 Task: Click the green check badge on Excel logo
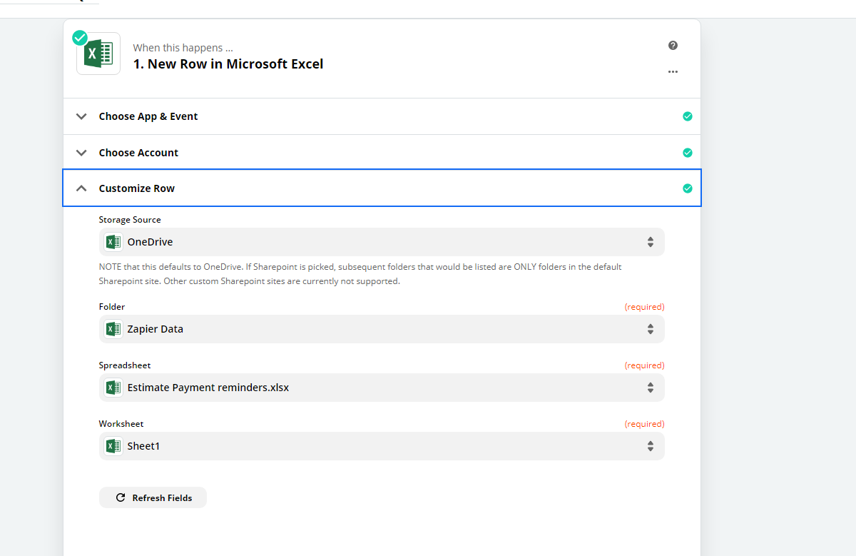point(80,37)
